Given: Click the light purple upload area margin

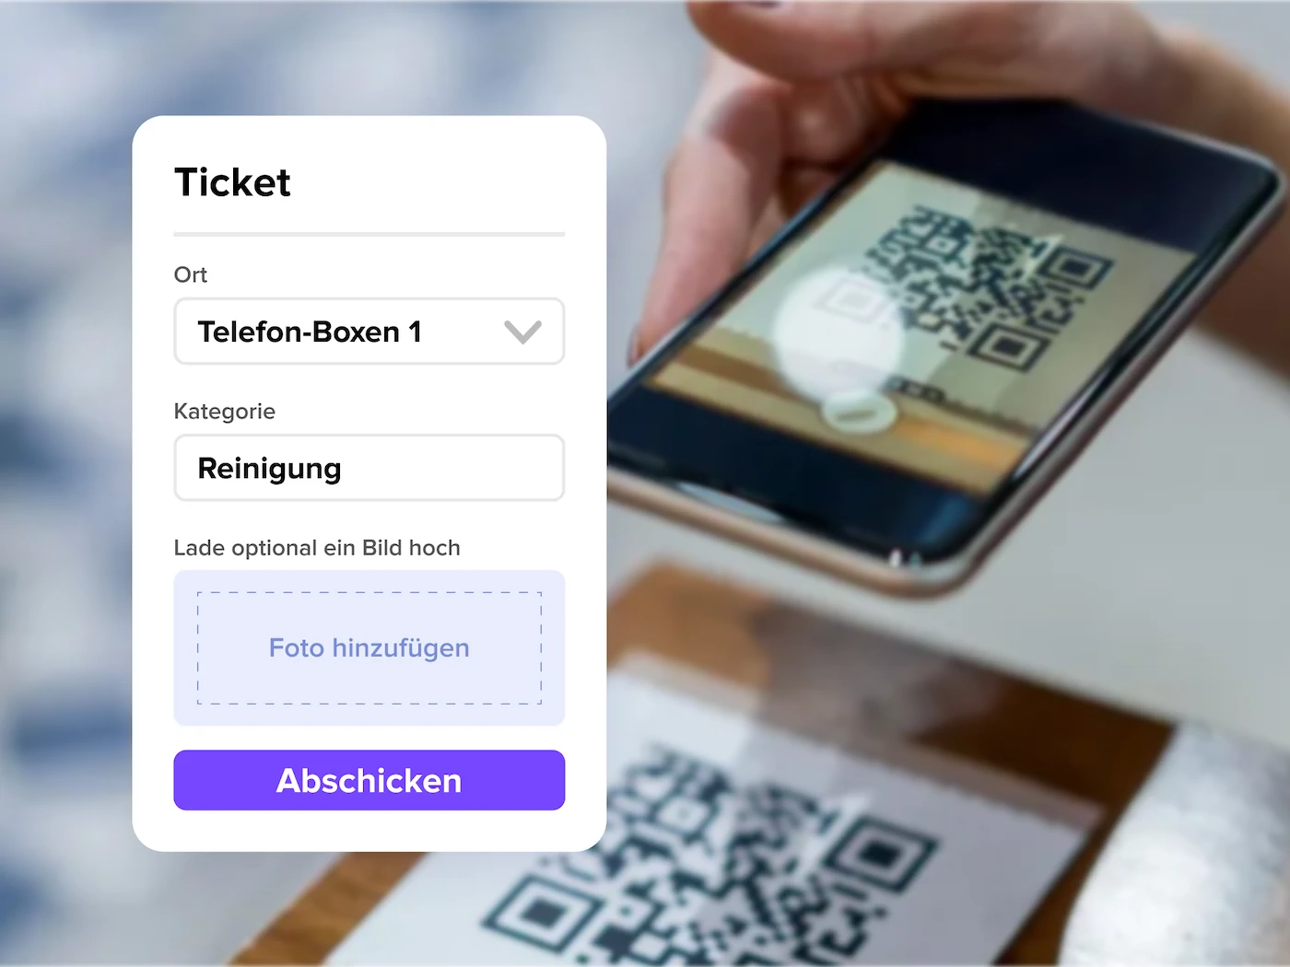Looking at the screenshot, I should click(369, 581).
